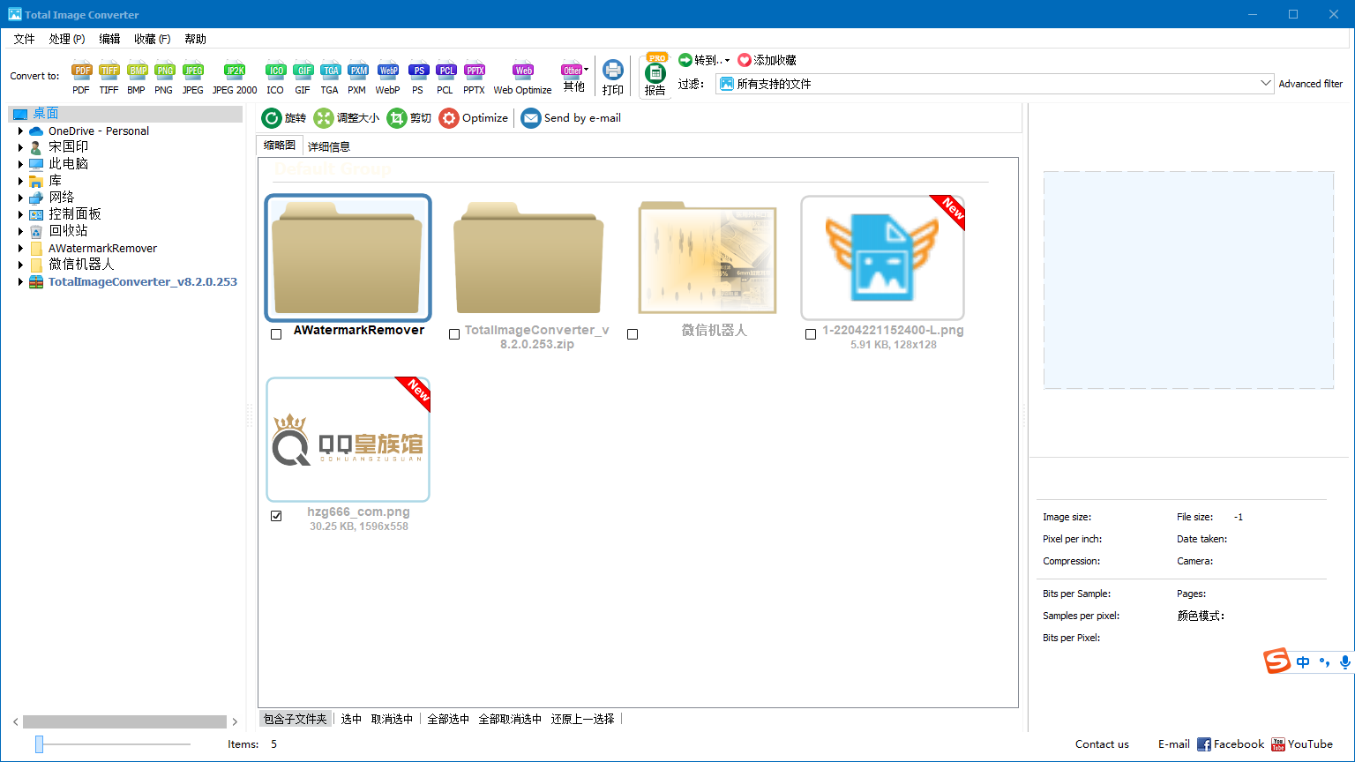Check the 微信机器人 folder checkbox

[x=633, y=334]
